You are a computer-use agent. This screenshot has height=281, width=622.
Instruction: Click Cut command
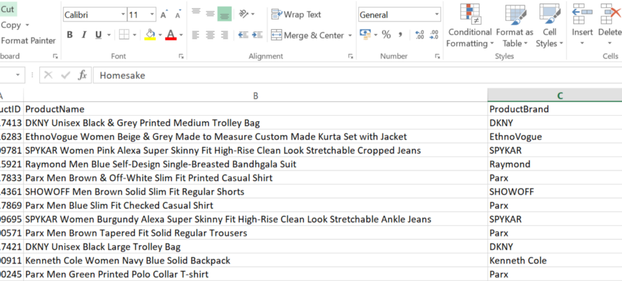7,9
